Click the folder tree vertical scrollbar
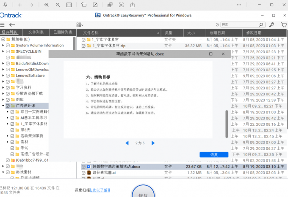Screen dimensions: 288x197 click(74, 43)
